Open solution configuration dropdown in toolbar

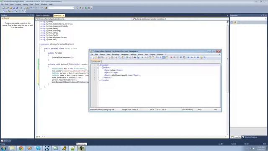click(x=61, y=8)
